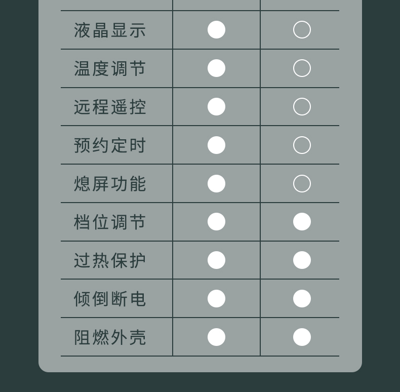Click the filled dot in 远程遥控 row
This screenshot has height=392, width=400.
point(216,107)
